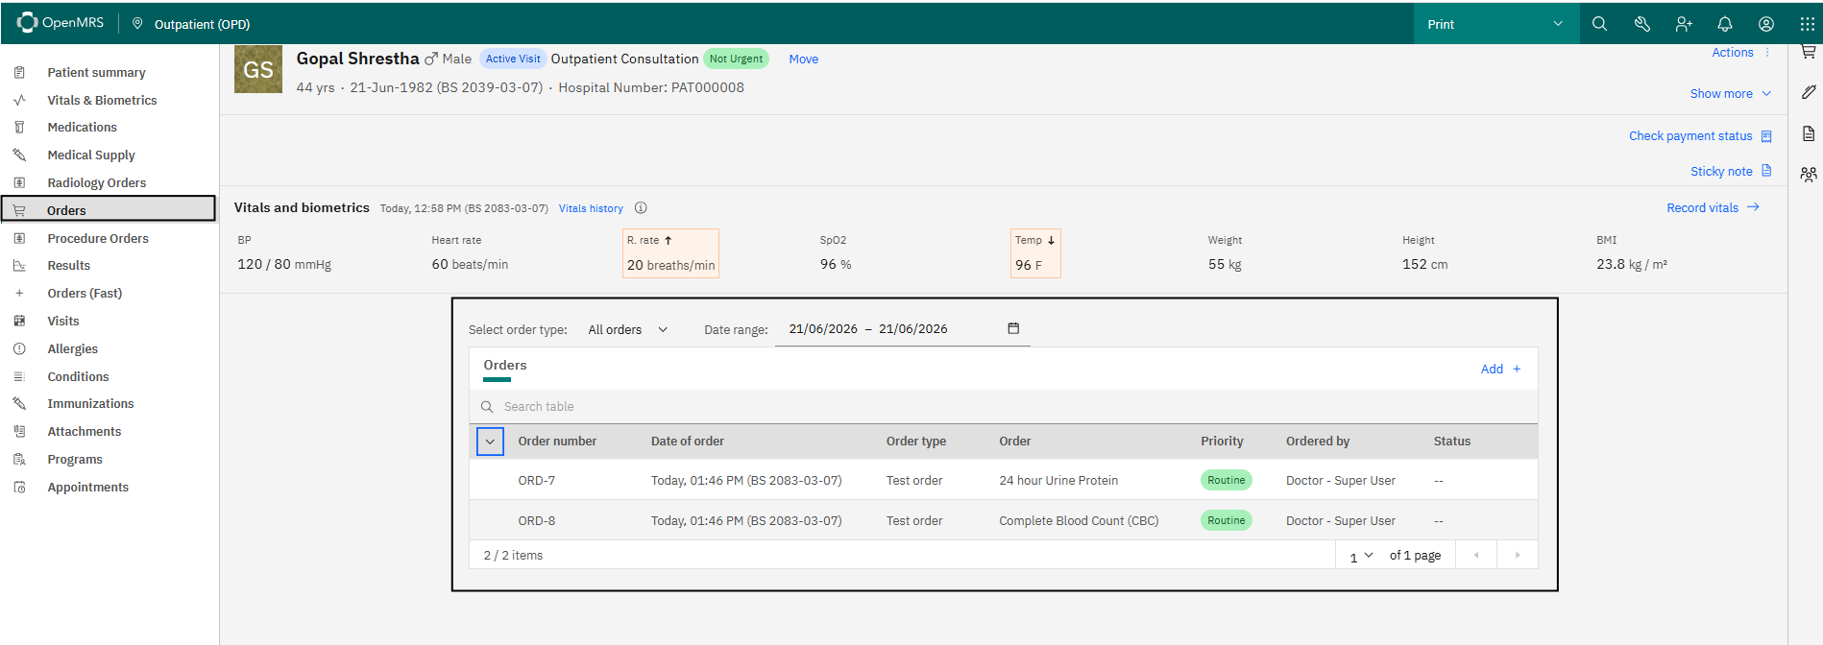1823x645 pixels.
Task: Open the app switcher grid icon
Action: pyautogui.click(x=1808, y=24)
